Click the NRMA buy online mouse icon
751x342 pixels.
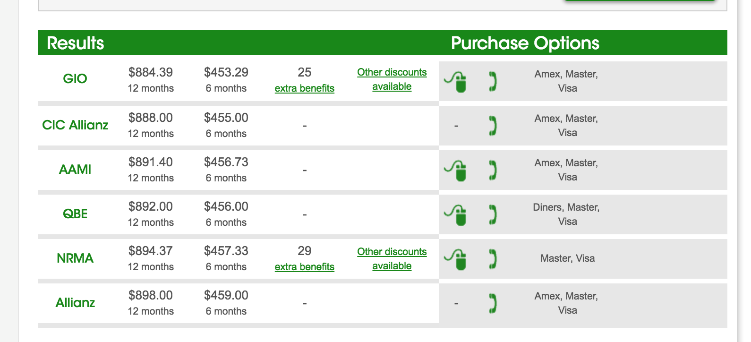pyautogui.click(x=455, y=259)
